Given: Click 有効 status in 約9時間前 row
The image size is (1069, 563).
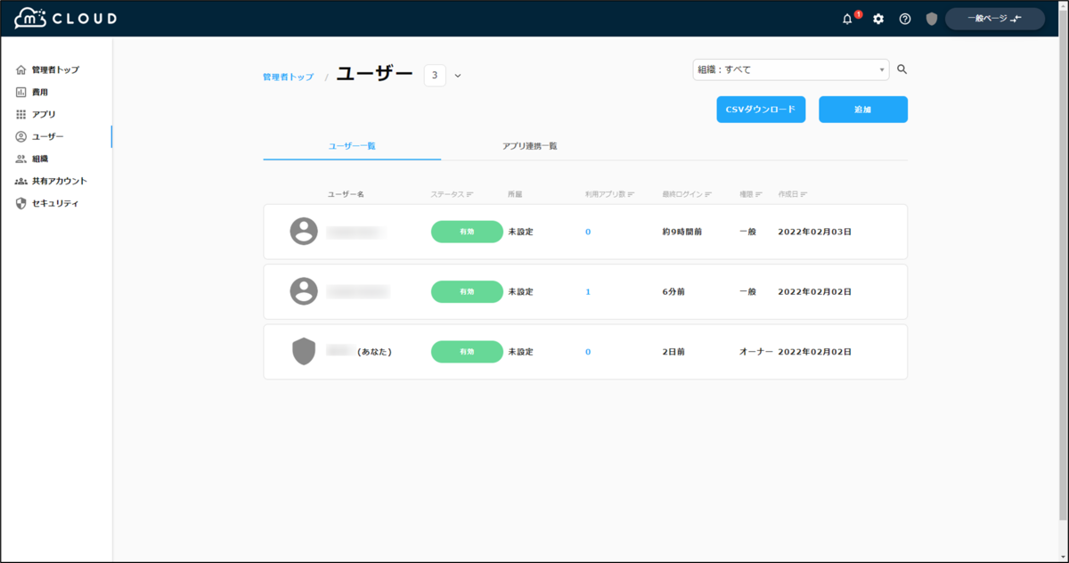Looking at the screenshot, I should pos(467,232).
